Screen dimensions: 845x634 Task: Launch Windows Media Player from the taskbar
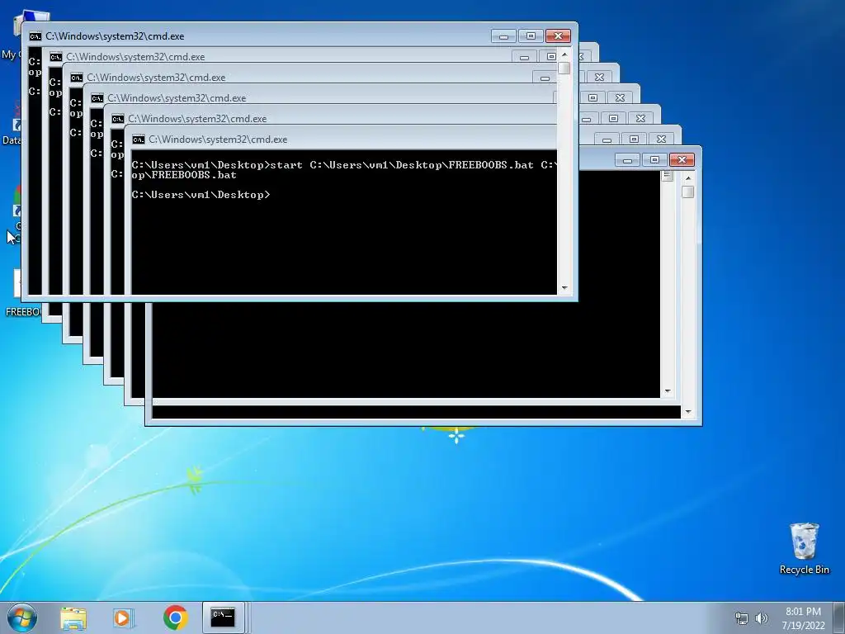tap(124, 617)
